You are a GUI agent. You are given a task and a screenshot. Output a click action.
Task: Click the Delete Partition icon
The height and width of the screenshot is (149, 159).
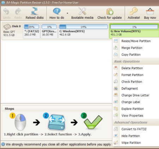(x=116, y=68)
